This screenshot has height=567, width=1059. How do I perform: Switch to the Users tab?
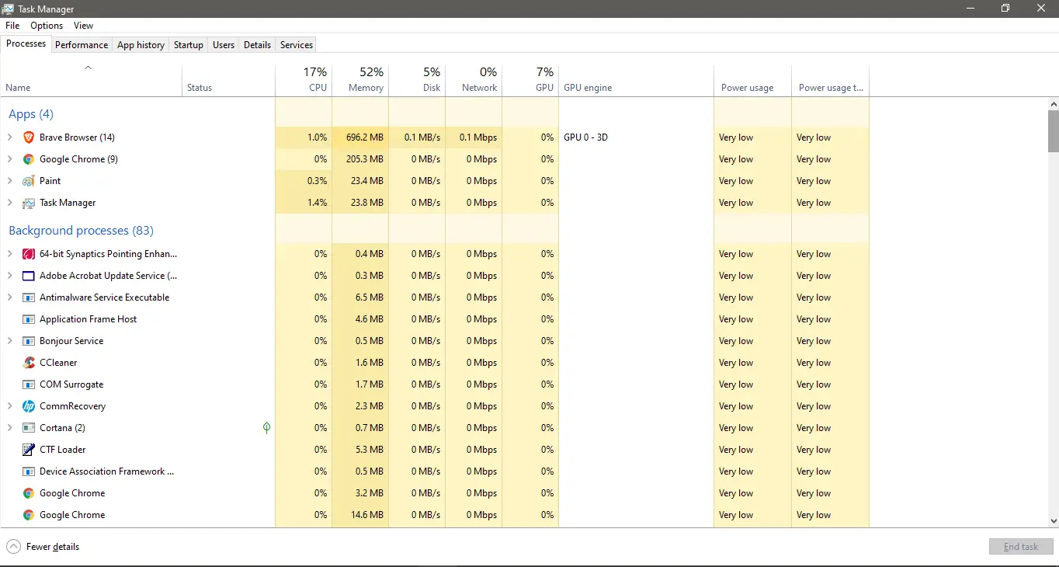click(x=224, y=45)
